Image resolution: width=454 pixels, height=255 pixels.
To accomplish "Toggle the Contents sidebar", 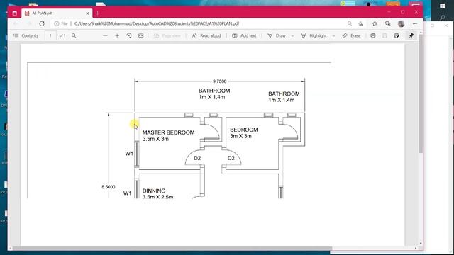I will [x=26, y=35].
